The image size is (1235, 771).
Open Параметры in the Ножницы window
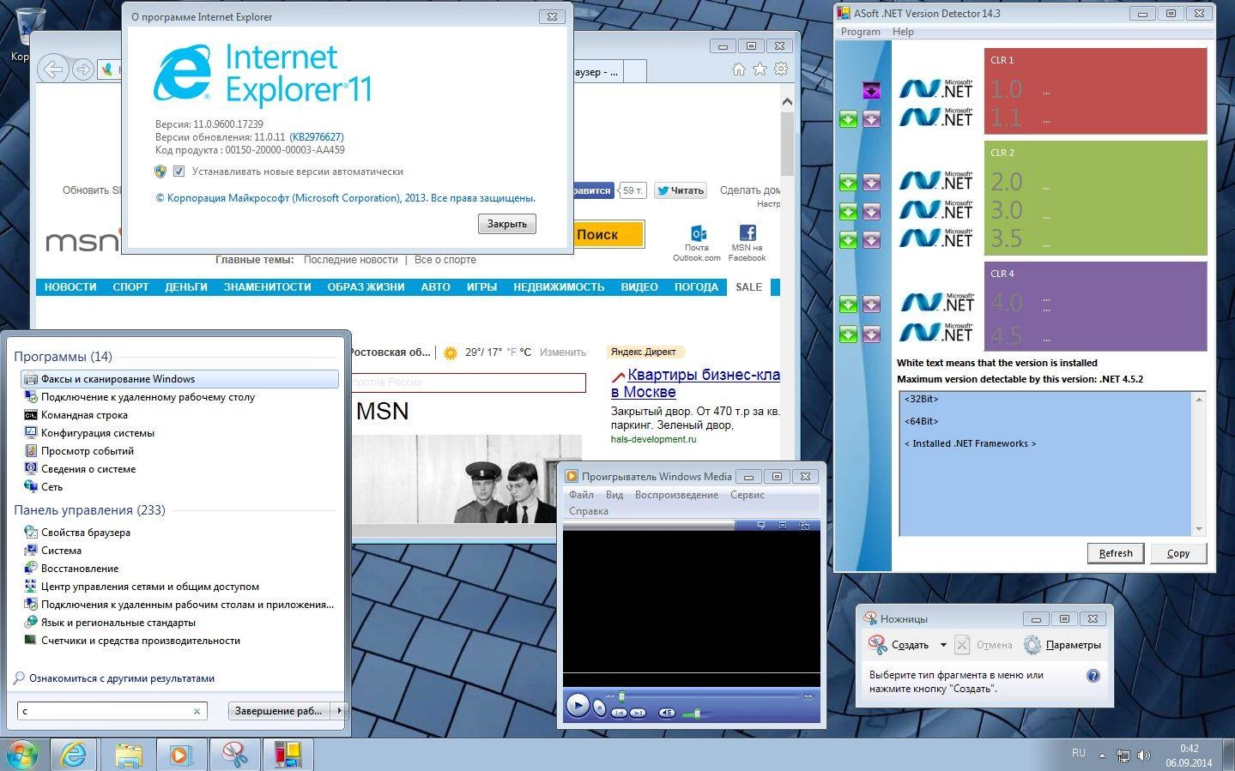[1062, 645]
